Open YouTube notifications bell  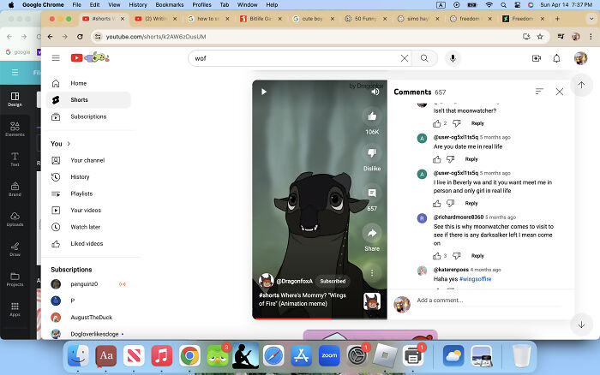click(556, 58)
